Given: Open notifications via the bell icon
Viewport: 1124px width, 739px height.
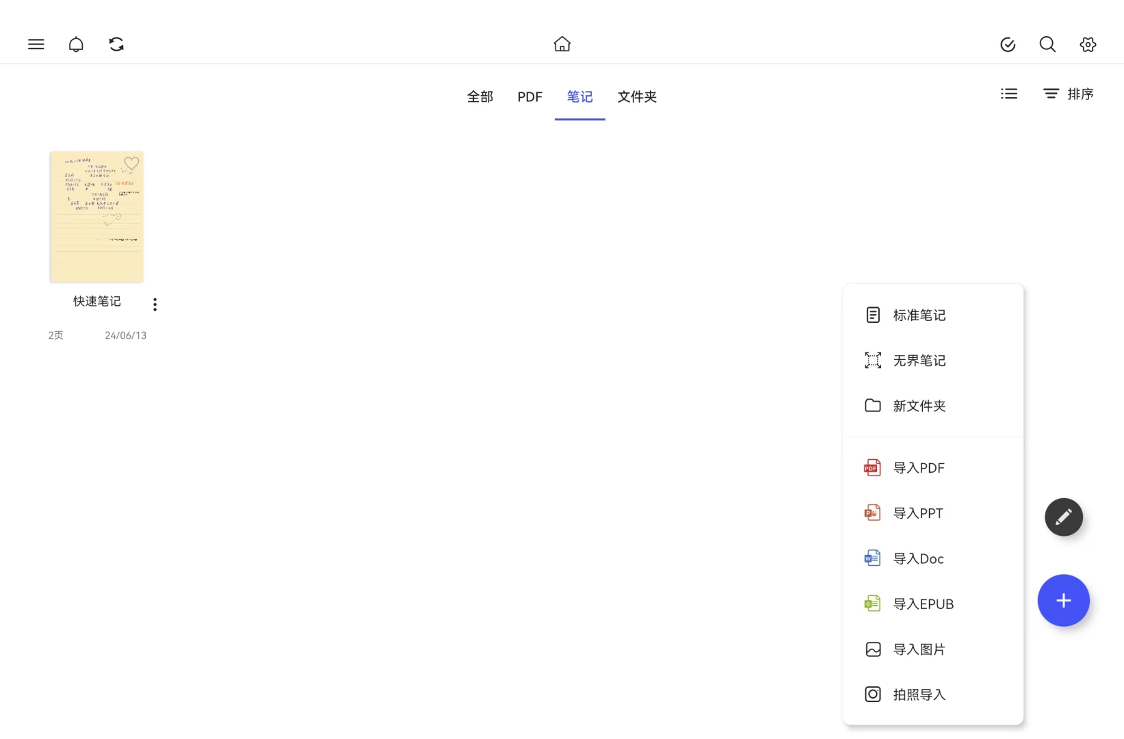Looking at the screenshot, I should coord(76,44).
